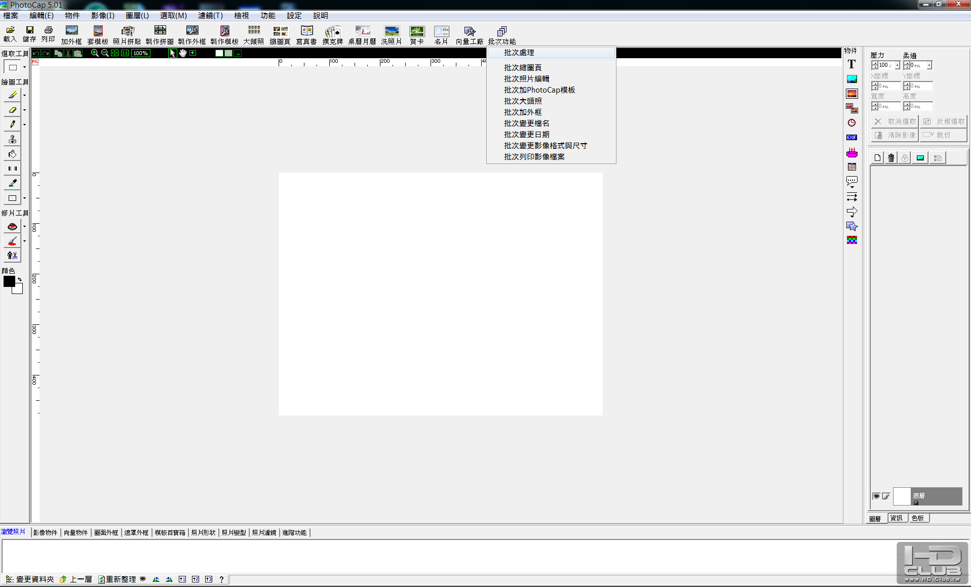
Task: Click the 重新整理 refresh button
Action: (117, 579)
